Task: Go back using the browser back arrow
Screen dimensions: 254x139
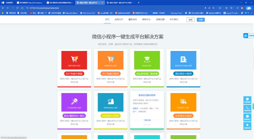Action: (x=8, y=8)
